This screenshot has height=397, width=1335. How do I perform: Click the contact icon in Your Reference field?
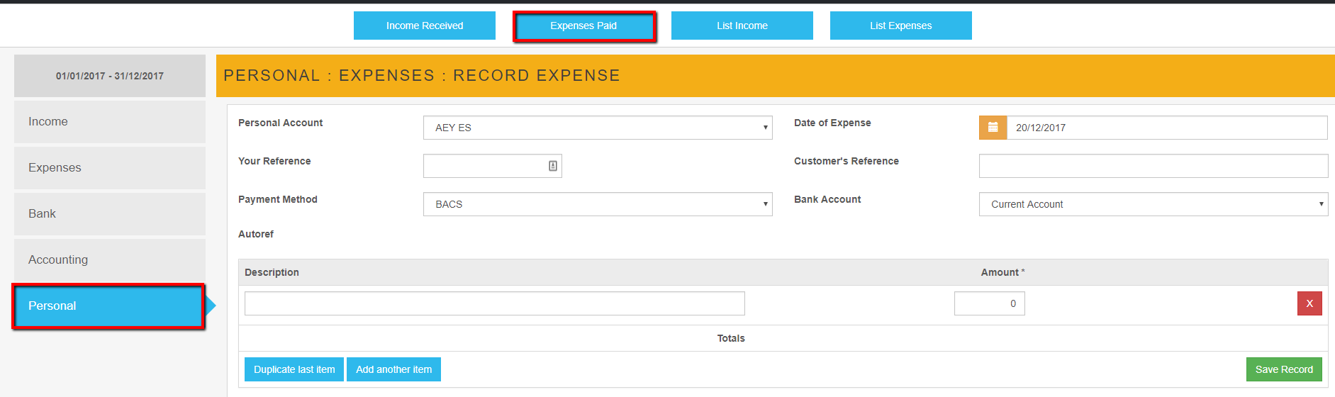pyautogui.click(x=553, y=166)
